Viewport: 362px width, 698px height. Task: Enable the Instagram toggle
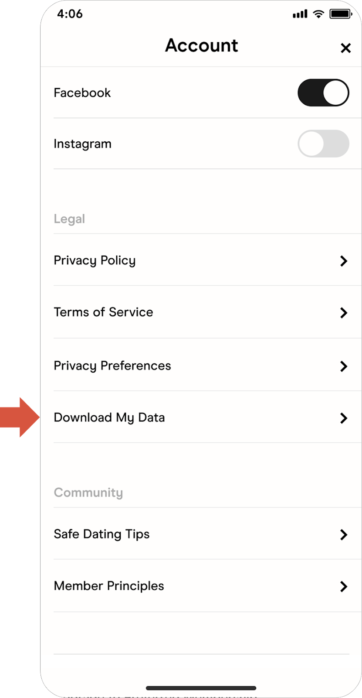click(x=323, y=144)
